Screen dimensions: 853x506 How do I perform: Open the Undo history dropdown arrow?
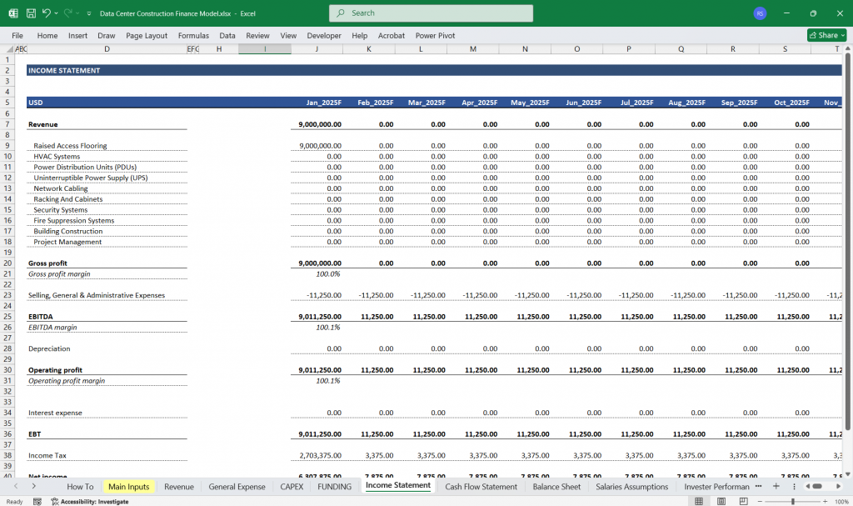(x=55, y=13)
